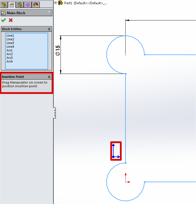This screenshot has width=196, height=204.
Task: Click the blue insertion point manipulator
Action: [113, 157]
